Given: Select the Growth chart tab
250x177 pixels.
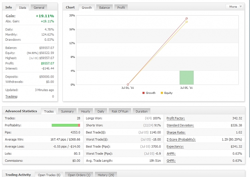Looking at the screenshot, I should coord(87,8).
